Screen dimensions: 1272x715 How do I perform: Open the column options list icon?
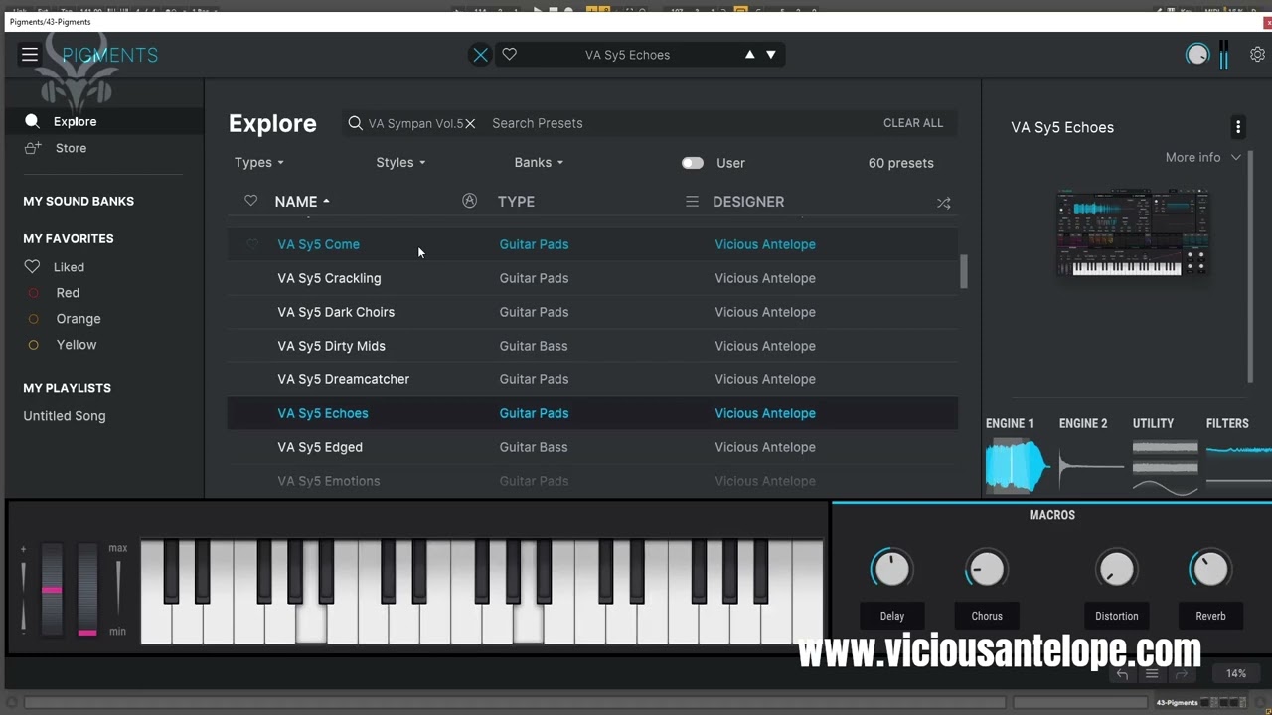click(692, 202)
